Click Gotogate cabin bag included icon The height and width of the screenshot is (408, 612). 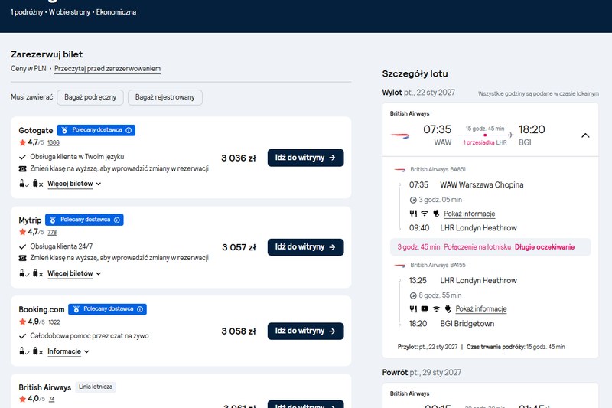(x=24, y=184)
